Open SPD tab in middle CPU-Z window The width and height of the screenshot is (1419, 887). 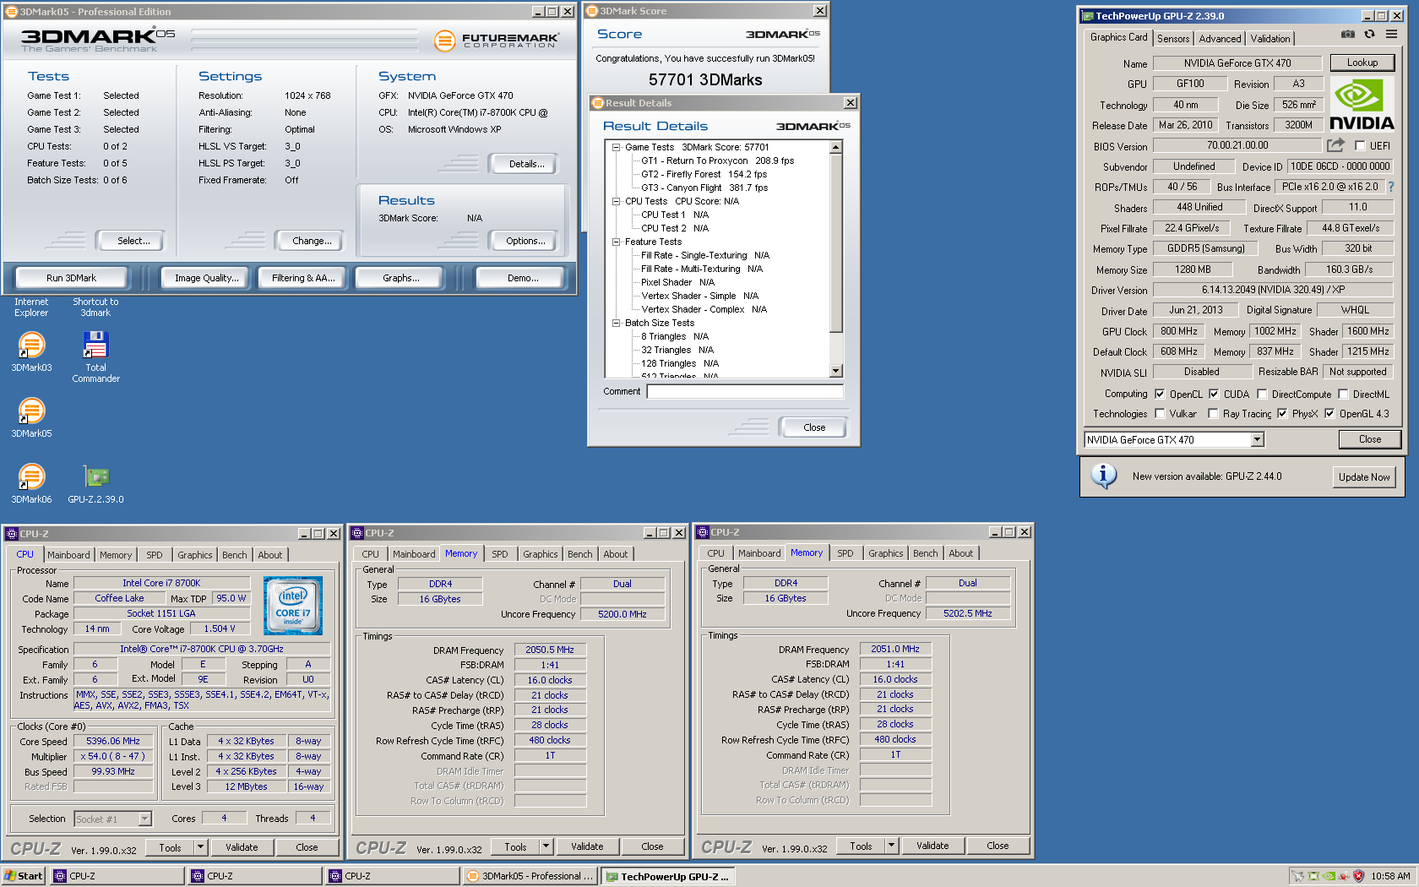[x=500, y=554]
